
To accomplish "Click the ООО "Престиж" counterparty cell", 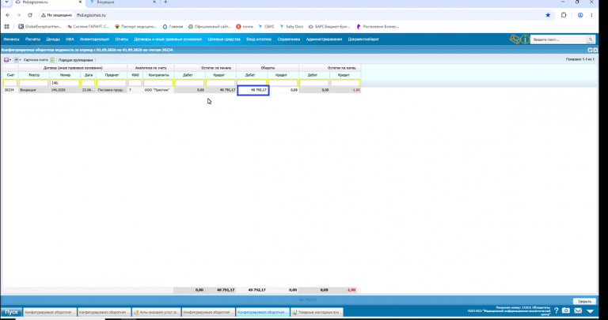I will pos(158,90).
